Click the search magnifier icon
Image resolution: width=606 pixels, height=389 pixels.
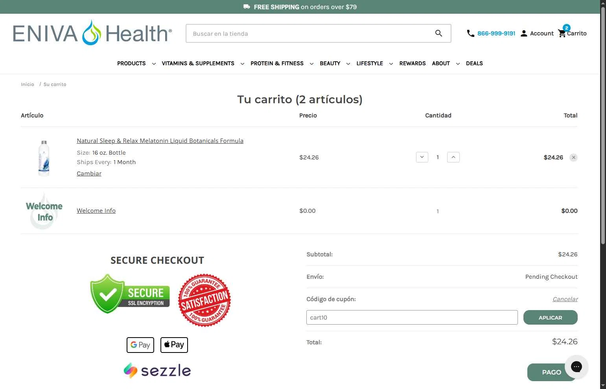pos(438,33)
